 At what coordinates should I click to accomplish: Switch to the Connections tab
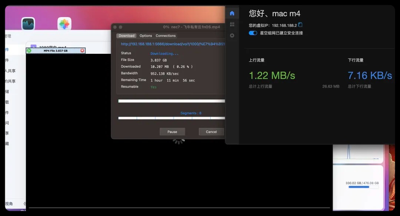tap(166, 36)
